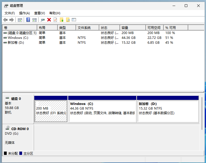Open the 查看(V) menu
The height and width of the screenshot is (163, 206).
coord(40,13)
